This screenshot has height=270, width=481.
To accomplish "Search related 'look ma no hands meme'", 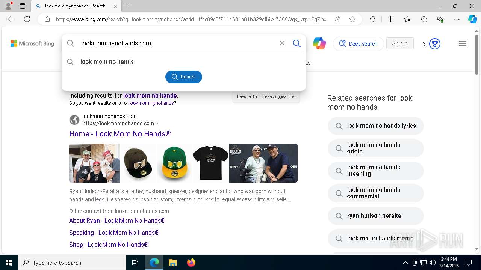I will [x=376, y=238].
